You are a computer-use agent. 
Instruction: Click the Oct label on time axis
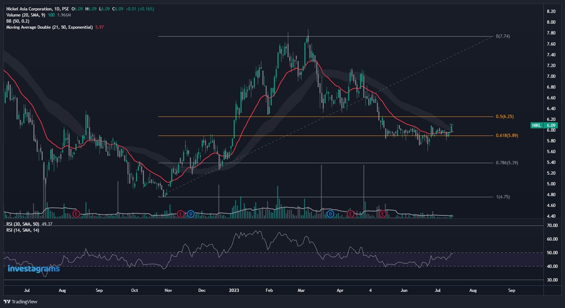click(x=135, y=290)
